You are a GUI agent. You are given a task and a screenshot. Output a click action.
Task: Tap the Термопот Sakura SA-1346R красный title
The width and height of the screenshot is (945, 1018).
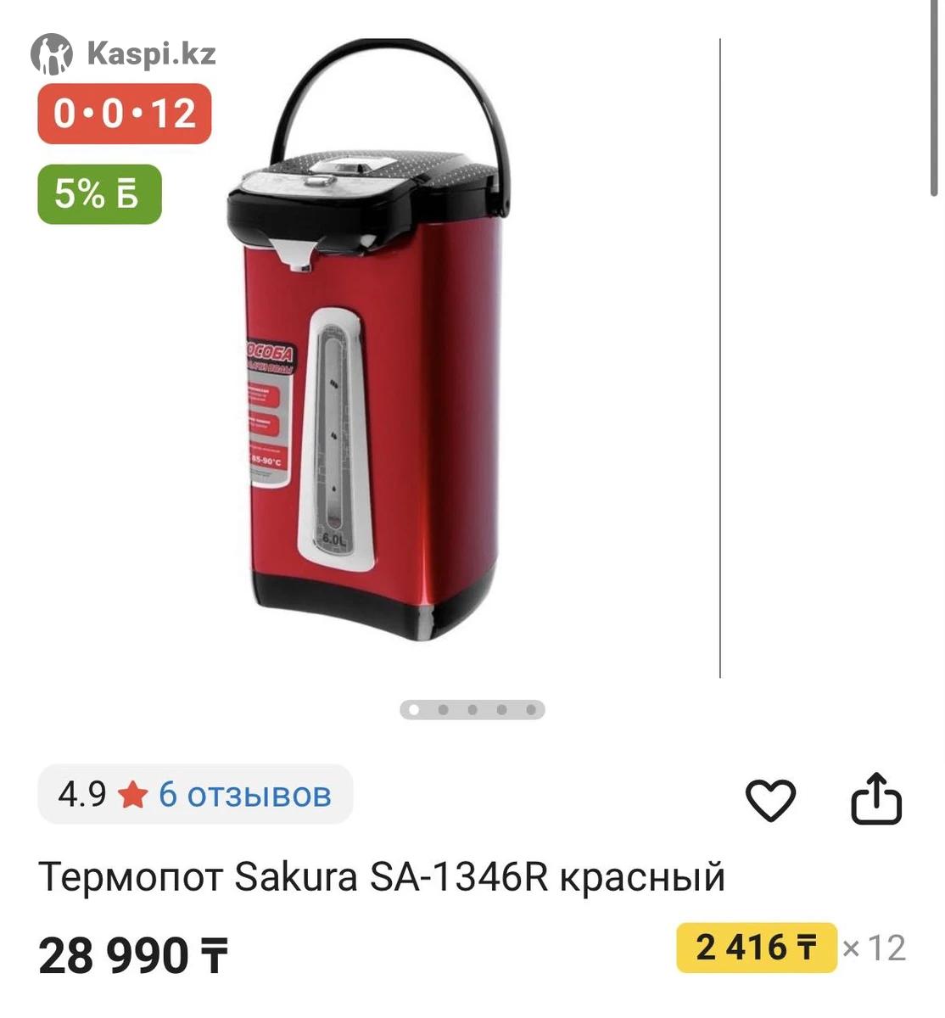(382, 877)
